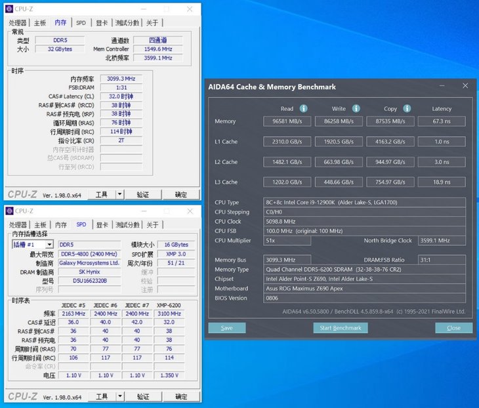This screenshot has width=479, height=408.
Task: Click the Close button in AIDA64
Action: click(x=453, y=328)
